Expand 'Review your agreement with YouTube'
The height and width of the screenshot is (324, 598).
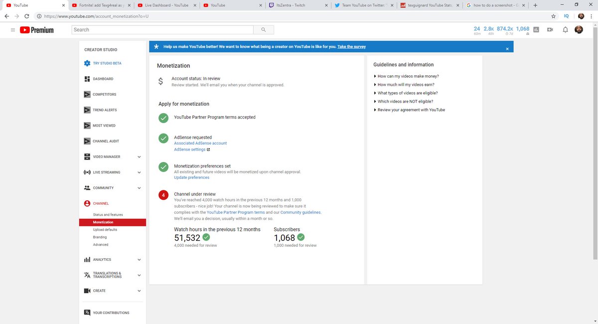click(x=409, y=110)
